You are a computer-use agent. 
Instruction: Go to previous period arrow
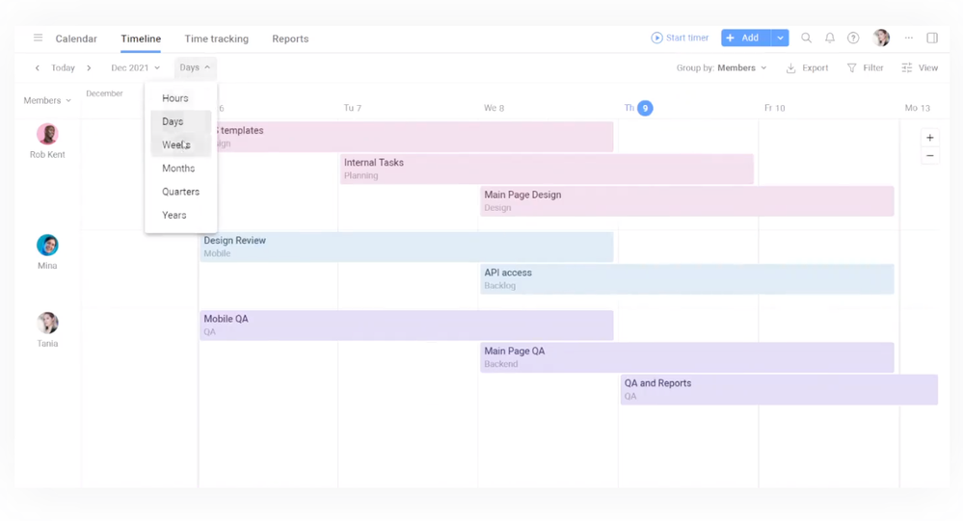tap(38, 68)
